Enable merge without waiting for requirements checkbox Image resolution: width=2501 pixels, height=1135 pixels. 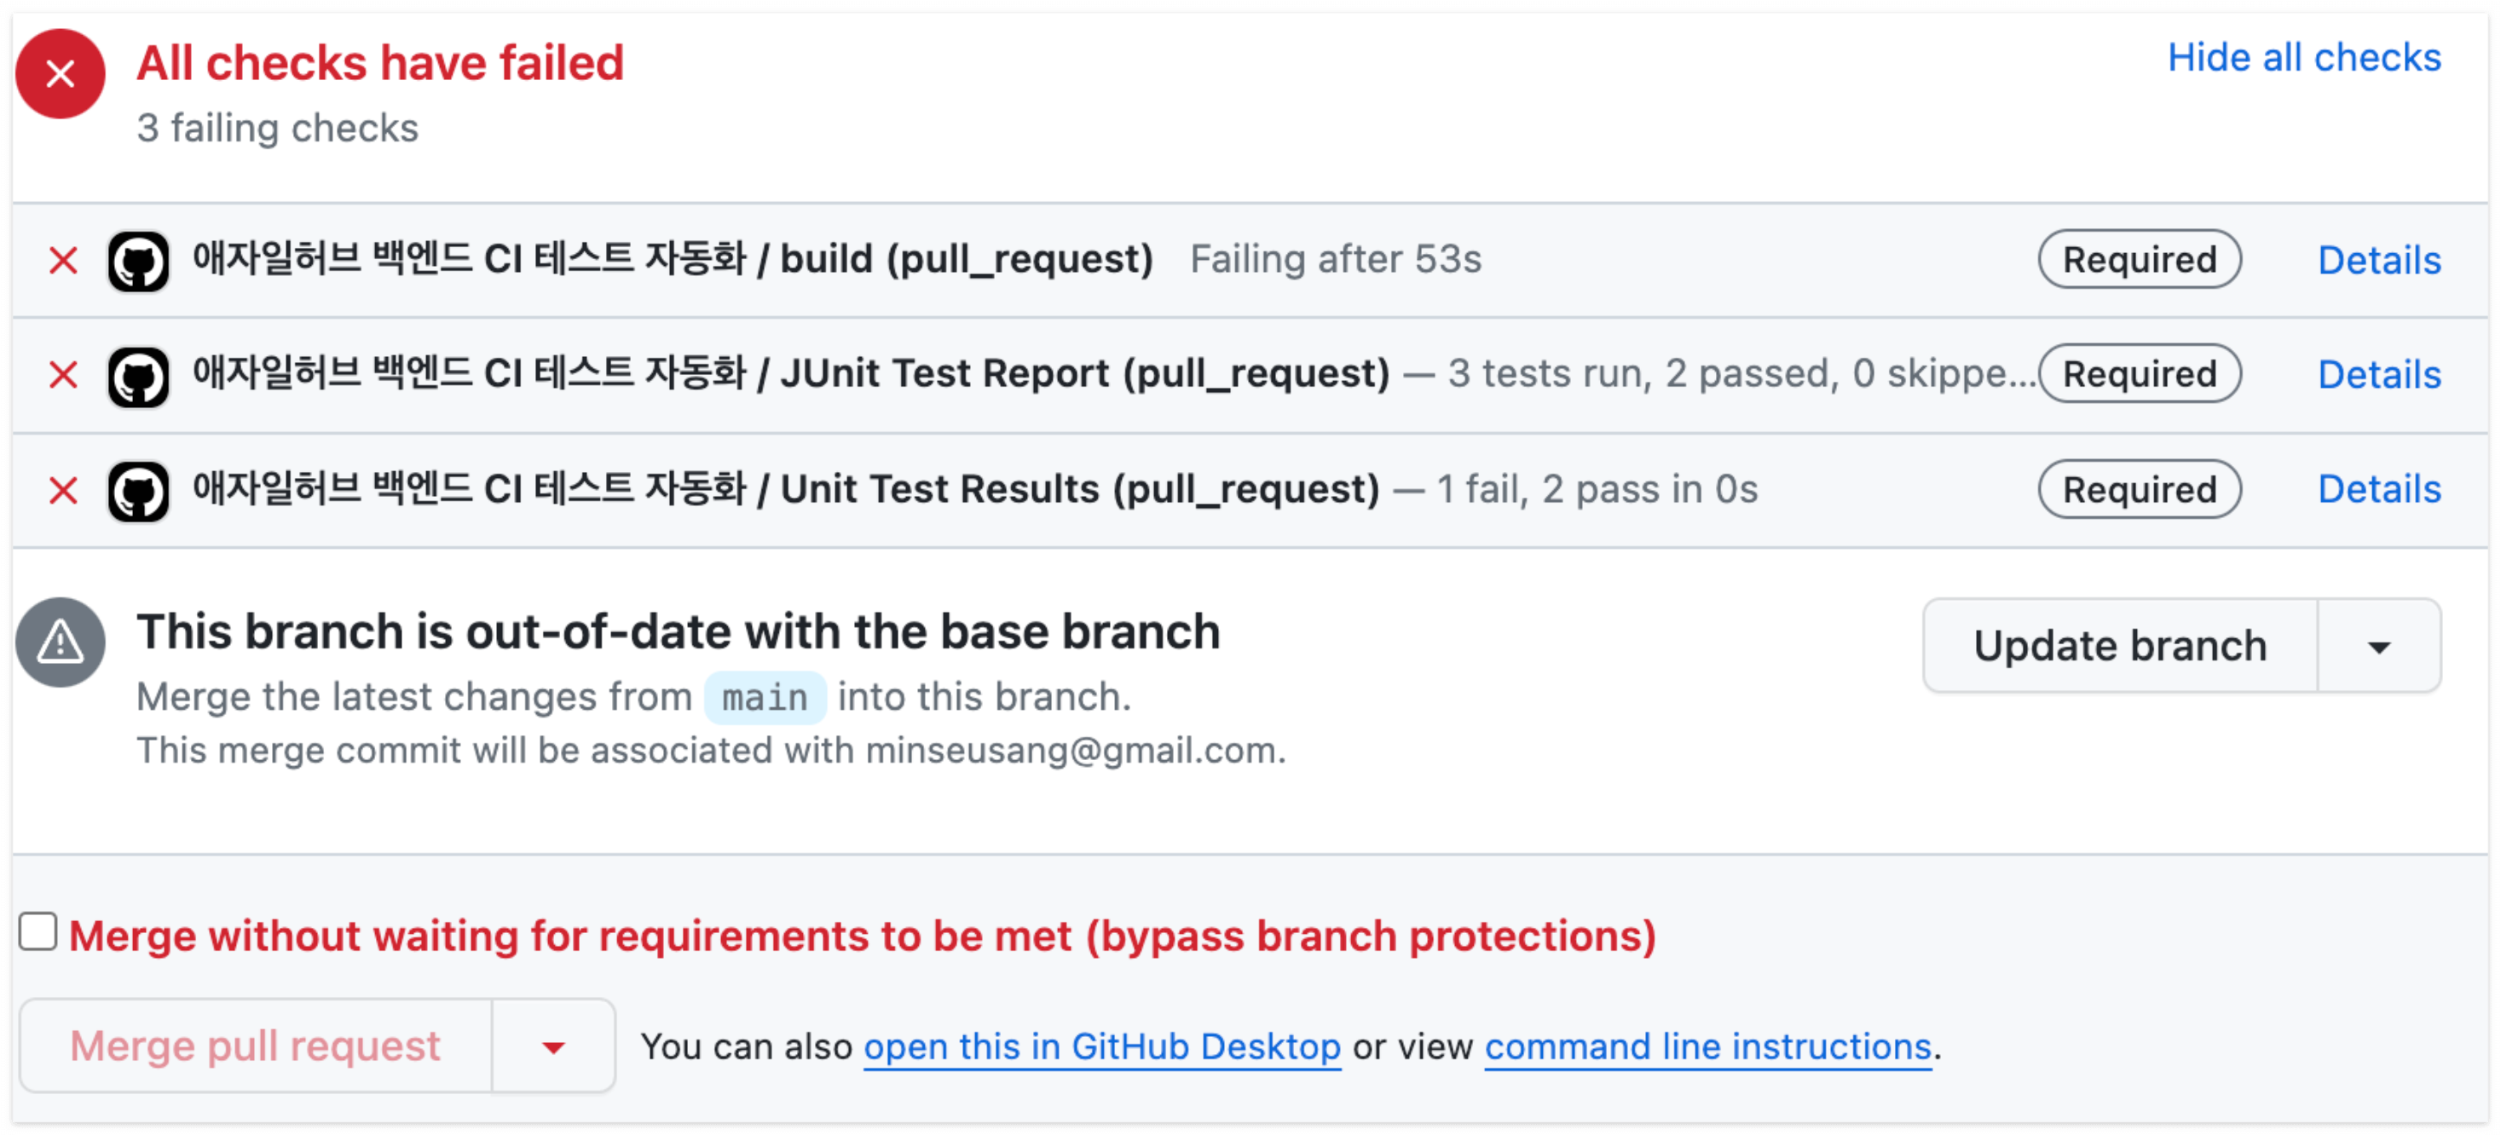point(38,931)
